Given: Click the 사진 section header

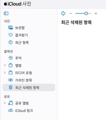Looking at the screenshot, I should click(7, 21).
